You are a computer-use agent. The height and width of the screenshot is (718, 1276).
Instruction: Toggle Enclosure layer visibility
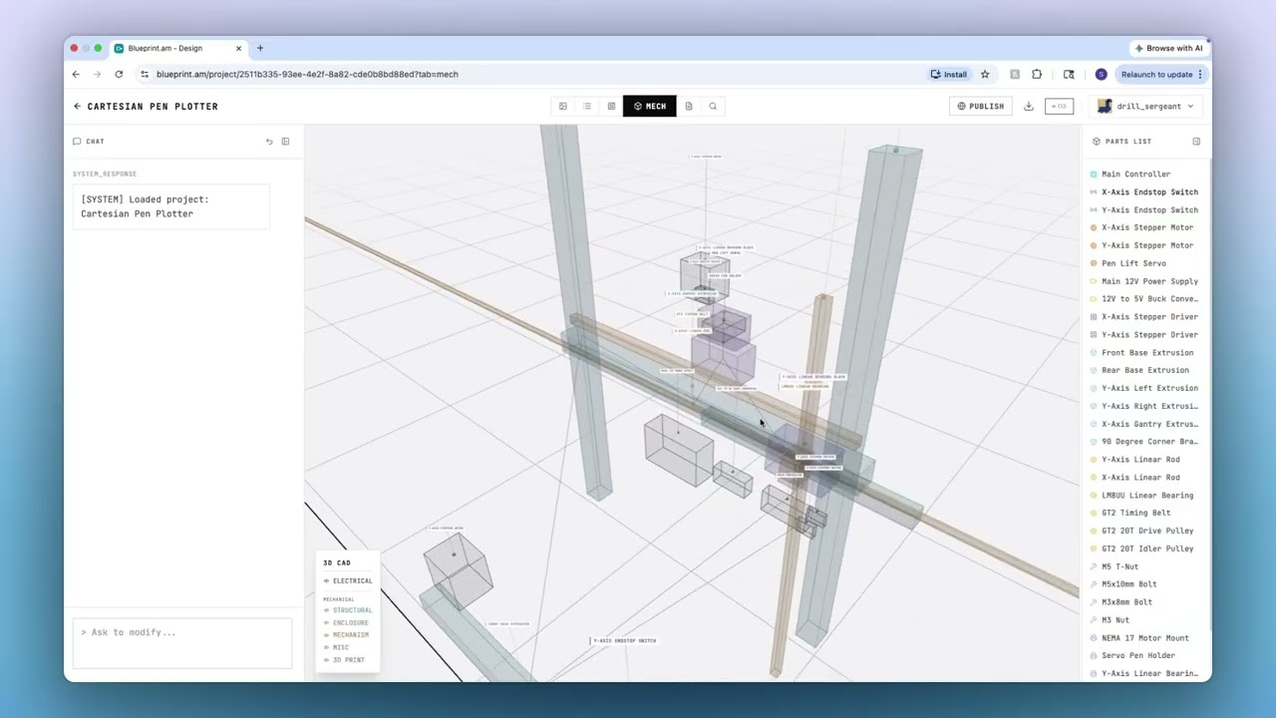click(346, 622)
